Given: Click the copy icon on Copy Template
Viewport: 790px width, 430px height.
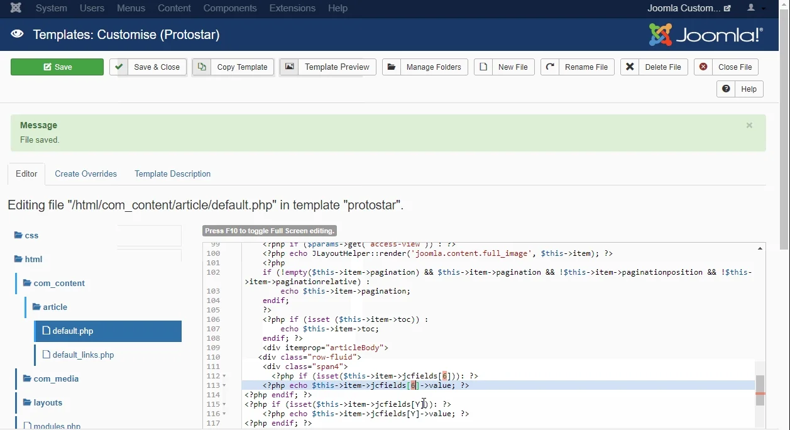Looking at the screenshot, I should tap(202, 67).
